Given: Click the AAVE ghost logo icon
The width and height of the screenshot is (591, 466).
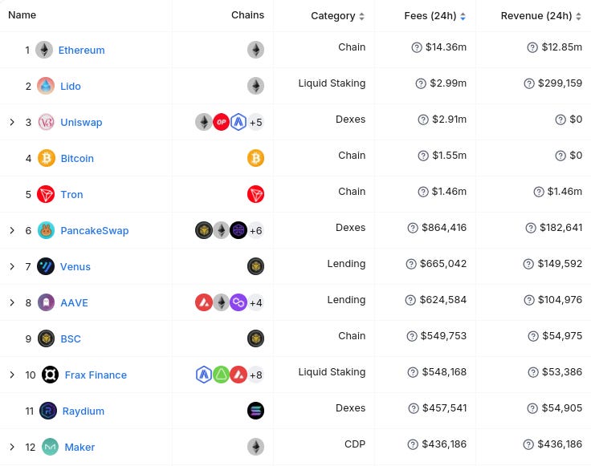Looking at the screenshot, I should coord(46,302).
